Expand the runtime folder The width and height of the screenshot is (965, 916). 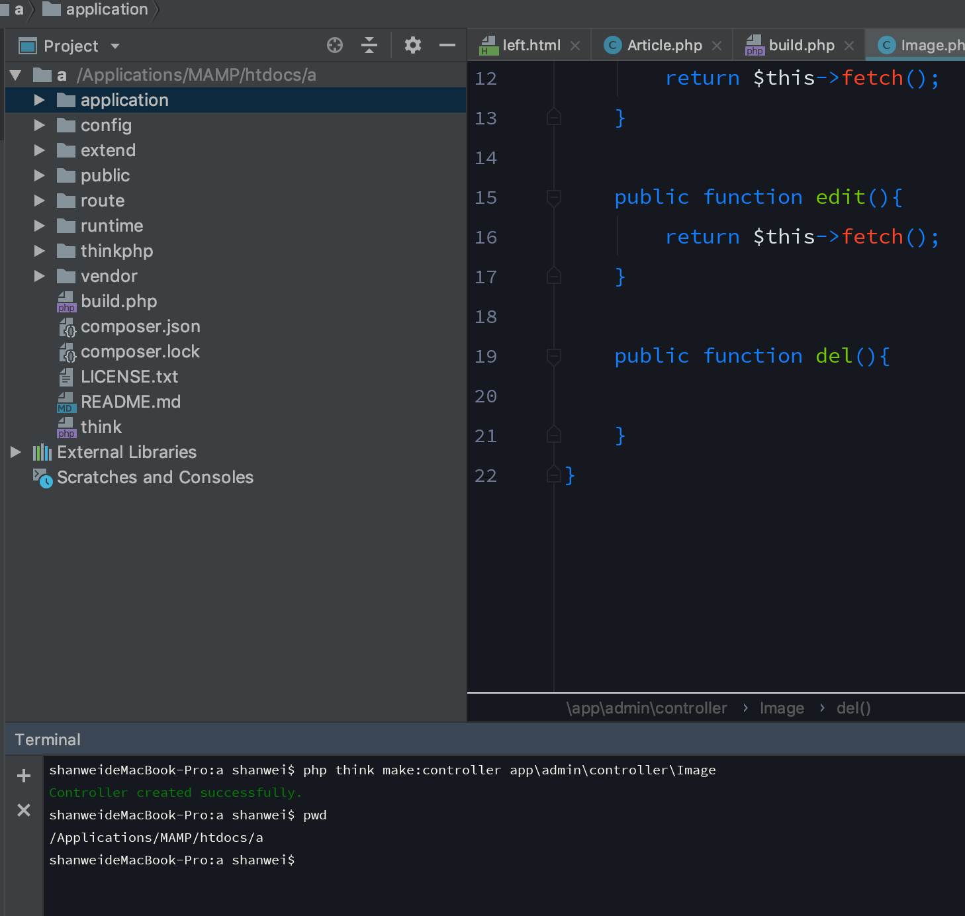click(40, 226)
